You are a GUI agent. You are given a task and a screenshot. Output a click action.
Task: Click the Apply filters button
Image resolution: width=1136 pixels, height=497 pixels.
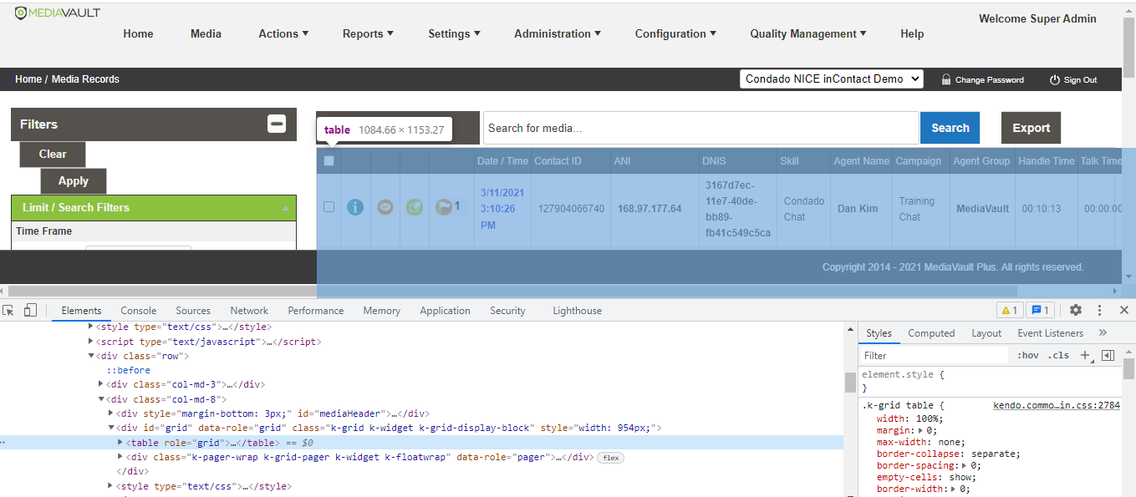click(x=74, y=180)
